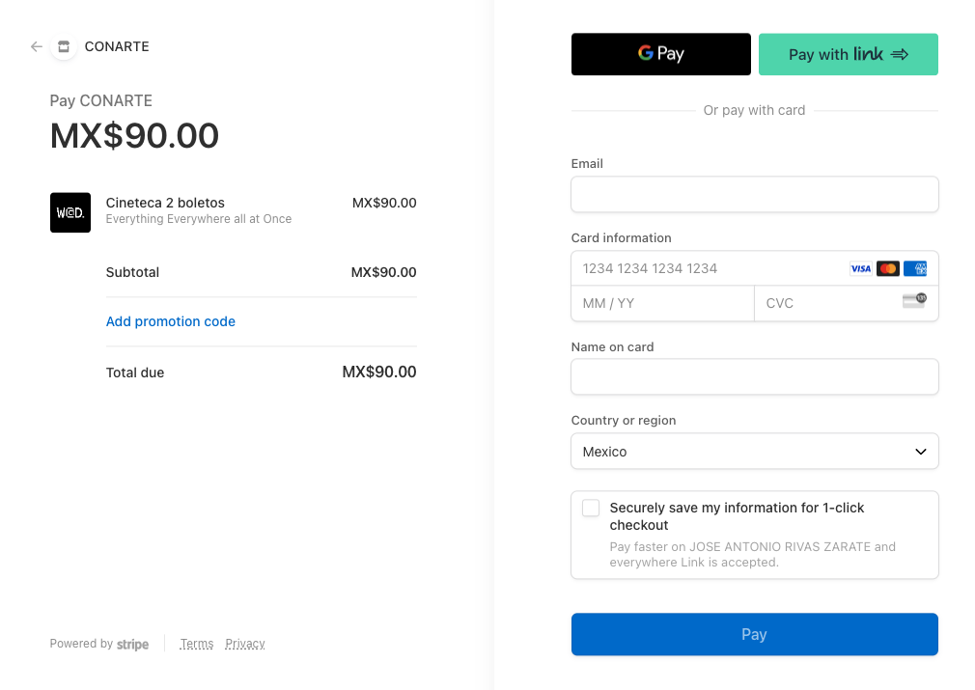Pay using the Google Pay button
This screenshot has width=975, height=690.
point(660,54)
